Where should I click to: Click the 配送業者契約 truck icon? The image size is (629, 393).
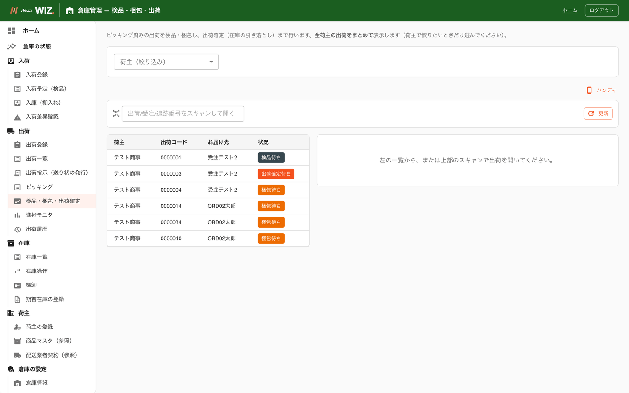coord(17,355)
